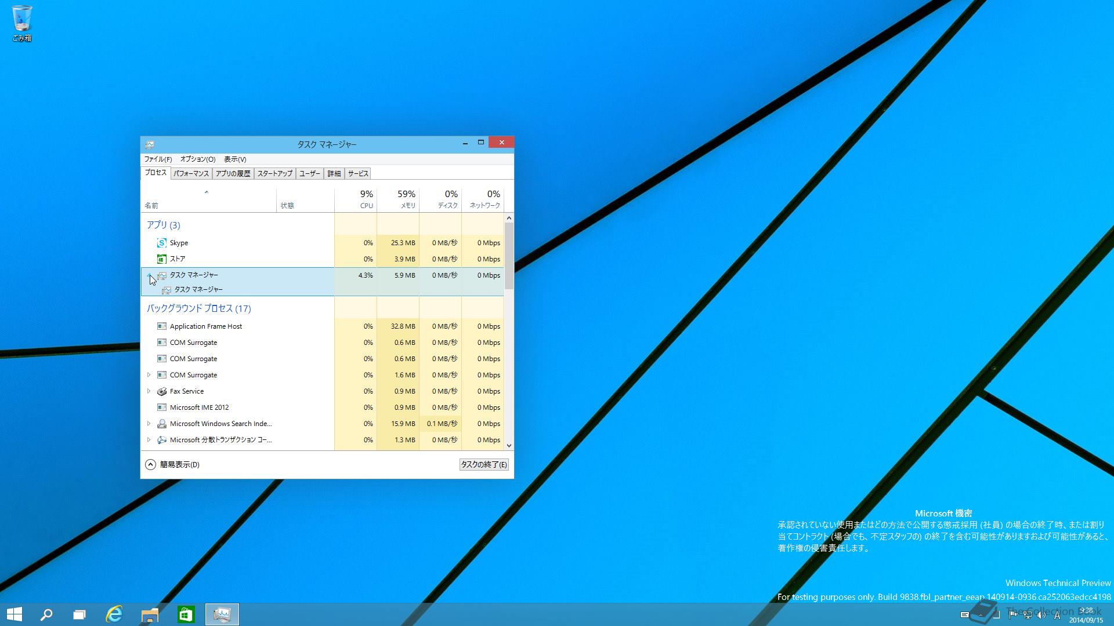Viewport: 1114px width, 626px height.
Task: Sort by the 59% メモリ column header
Action: [x=398, y=199]
